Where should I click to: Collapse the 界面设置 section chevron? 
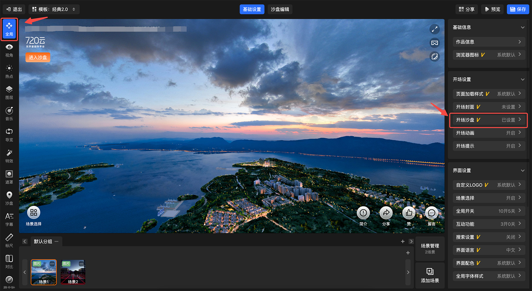tap(522, 171)
